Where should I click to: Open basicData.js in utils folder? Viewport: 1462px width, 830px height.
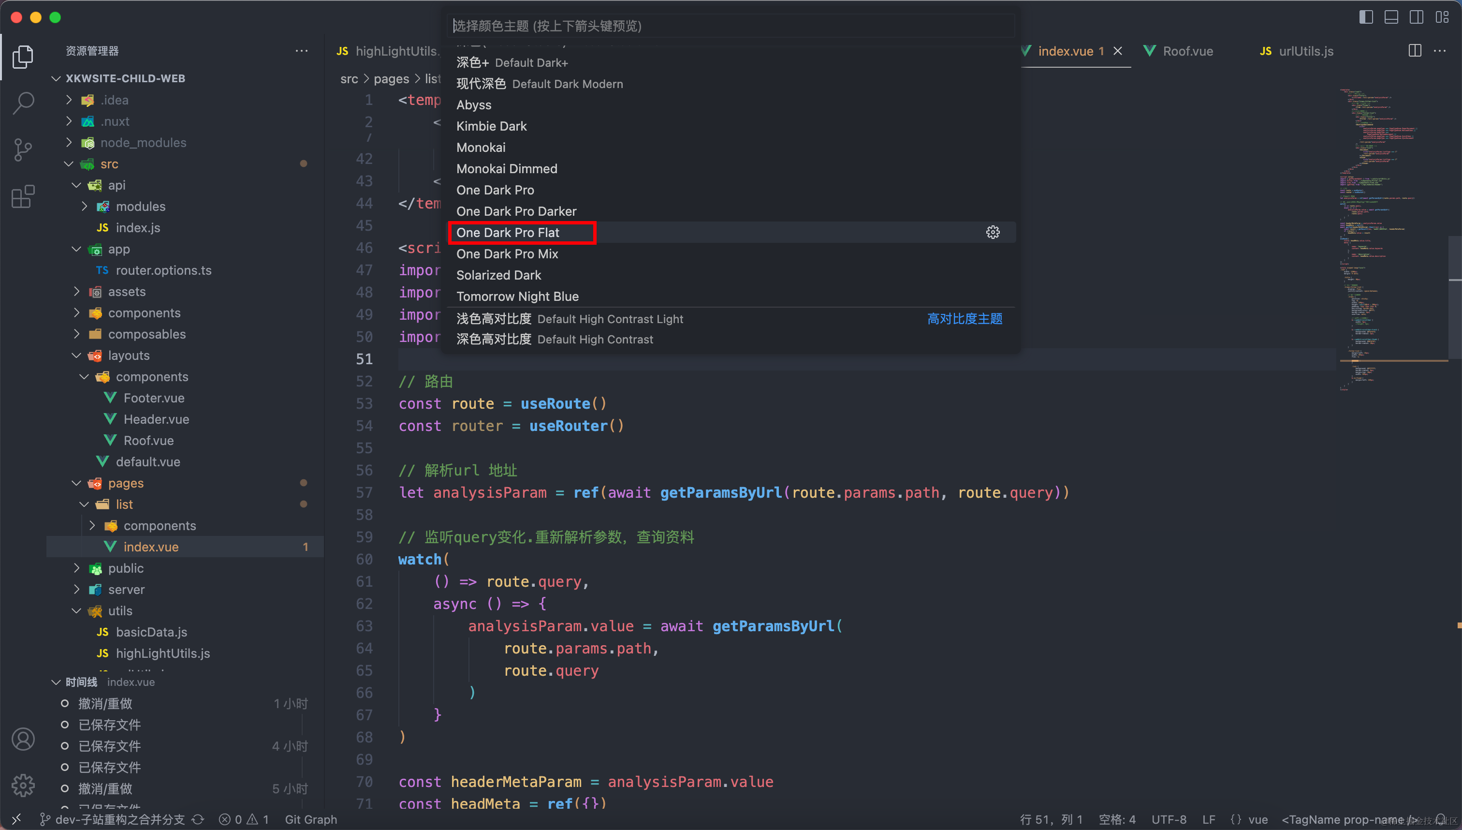coord(151,632)
